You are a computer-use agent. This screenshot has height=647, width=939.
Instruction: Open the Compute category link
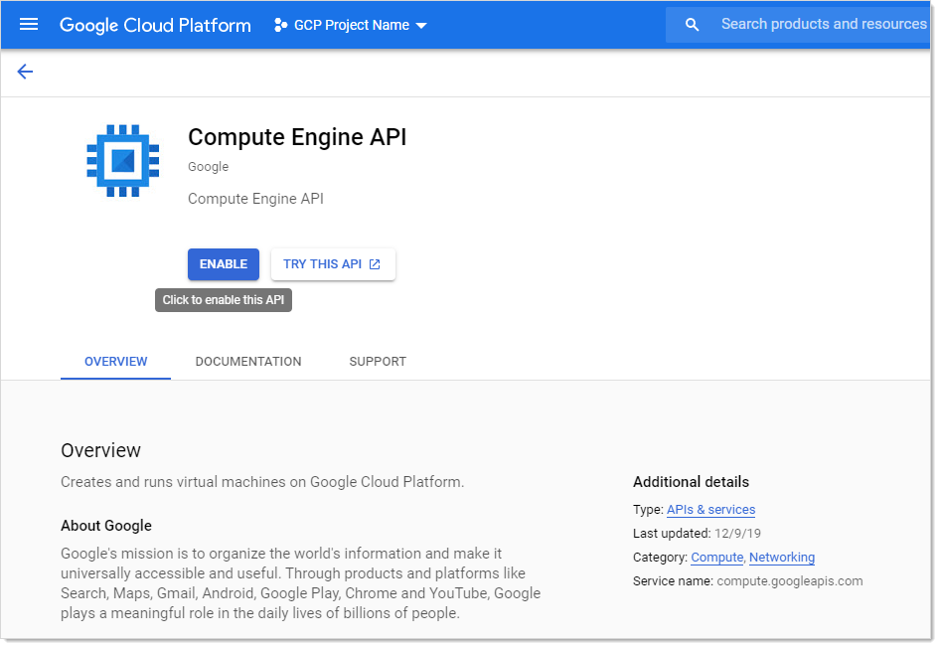pyautogui.click(x=716, y=558)
